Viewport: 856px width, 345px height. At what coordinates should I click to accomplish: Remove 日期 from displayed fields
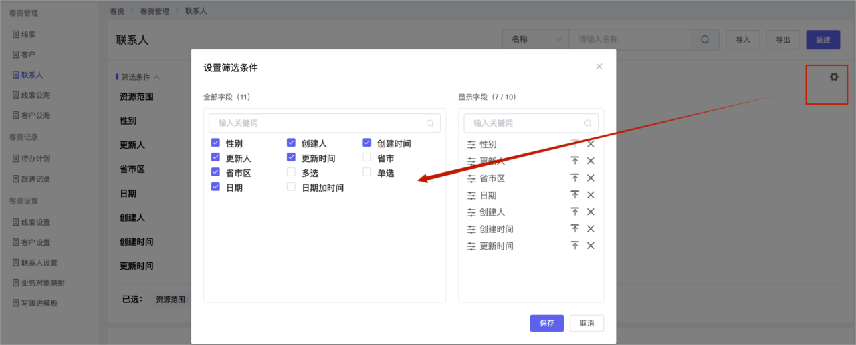coord(591,195)
